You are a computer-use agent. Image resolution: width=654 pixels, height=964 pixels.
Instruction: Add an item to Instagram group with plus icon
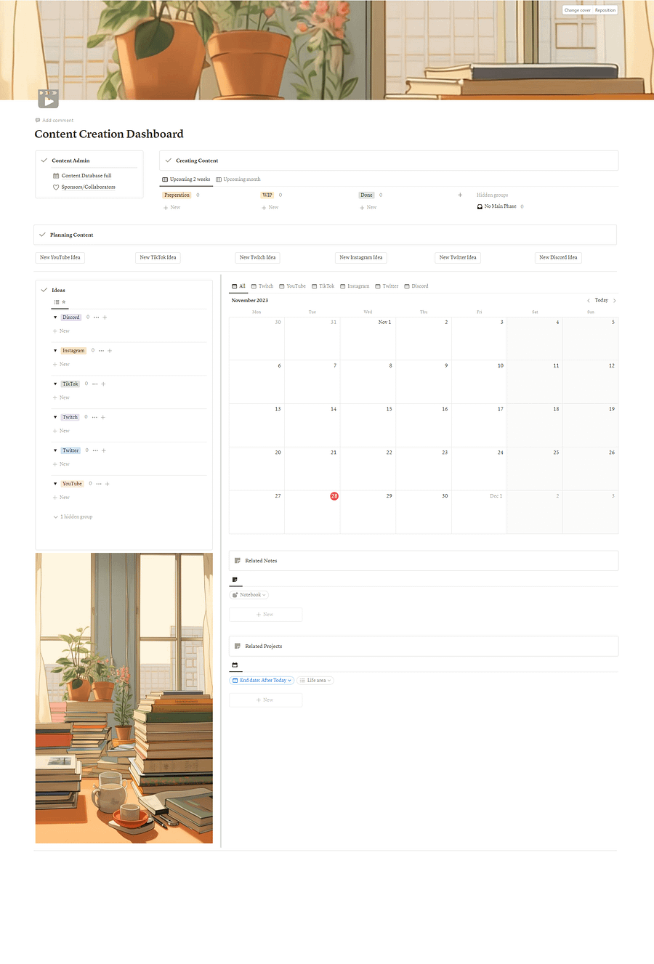(x=110, y=351)
